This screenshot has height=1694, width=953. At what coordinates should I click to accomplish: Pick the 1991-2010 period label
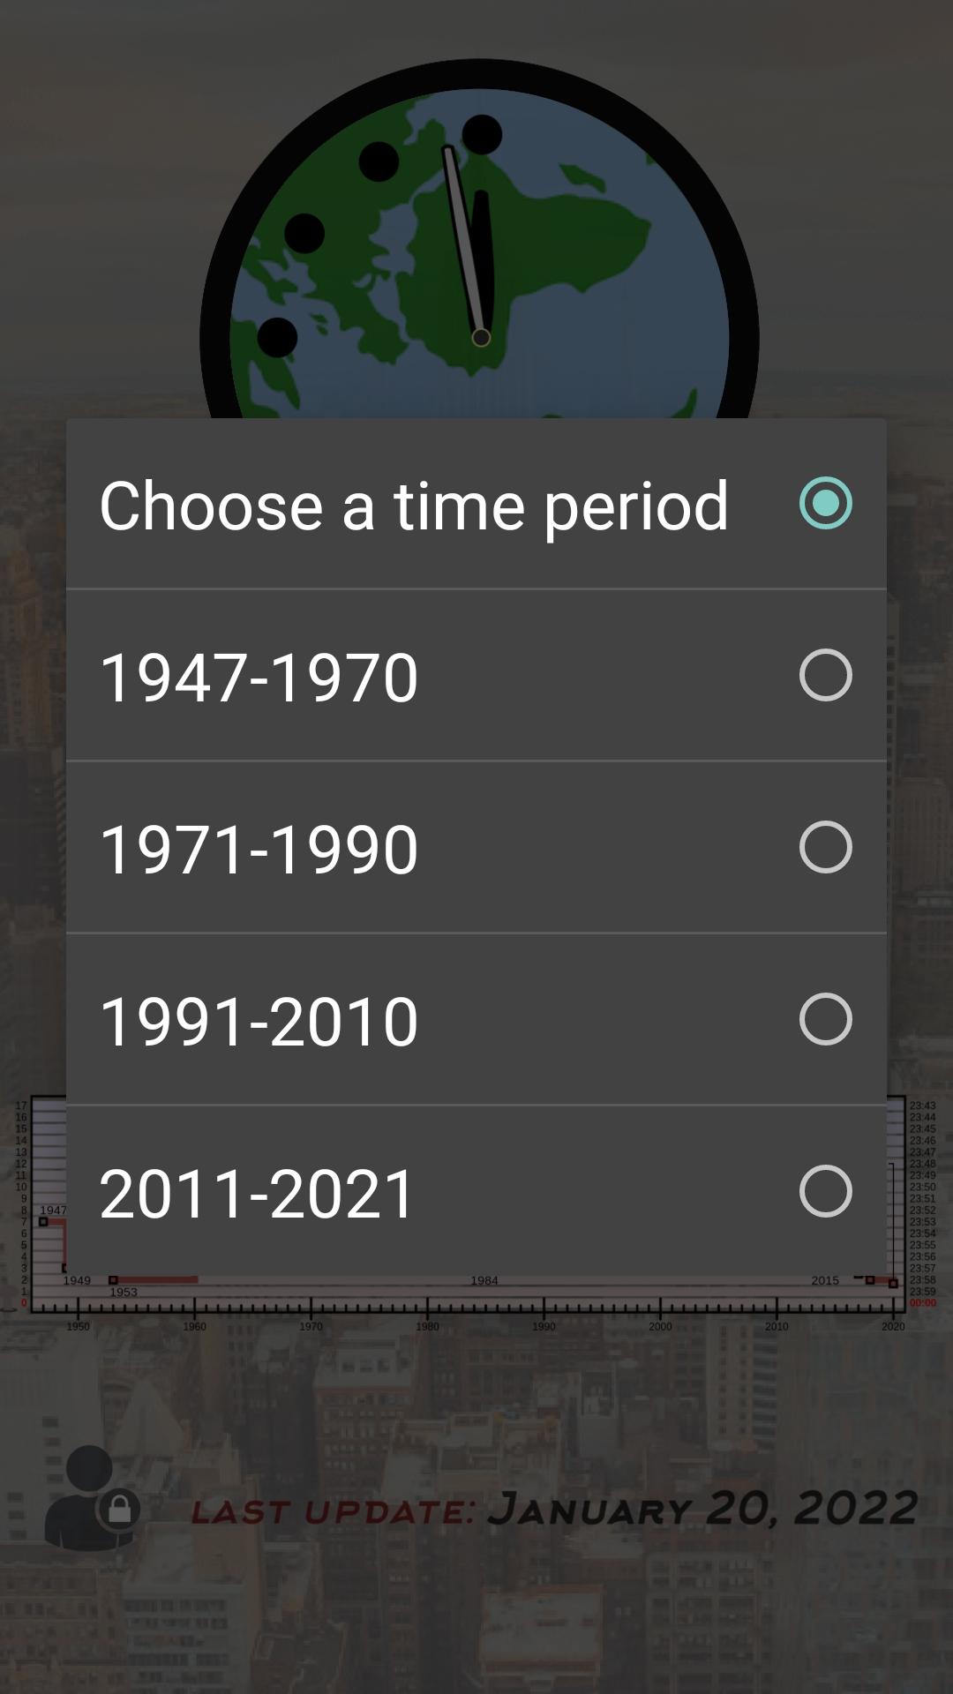click(x=259, y=1022)
